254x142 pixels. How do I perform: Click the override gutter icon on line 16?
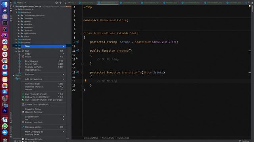click(78, 72)
